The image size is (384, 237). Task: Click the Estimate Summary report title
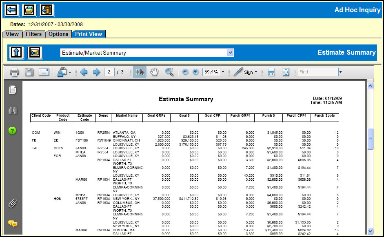tap(186, 99)
